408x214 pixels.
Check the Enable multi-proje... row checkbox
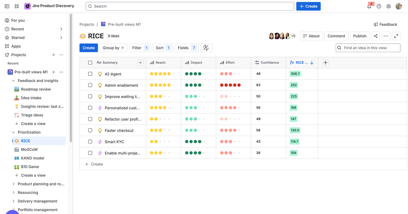point(90,153)
